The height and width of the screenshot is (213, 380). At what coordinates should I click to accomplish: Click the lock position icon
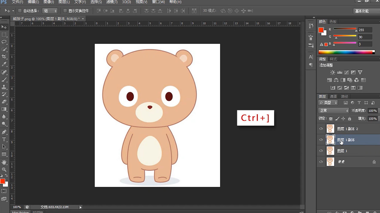tap(343, 119)
